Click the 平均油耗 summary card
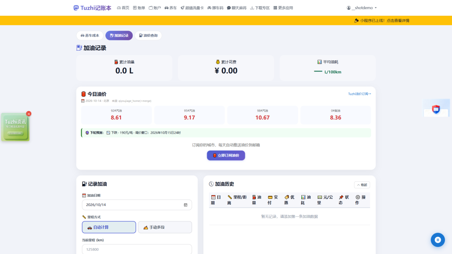This screenshot has height=254, width=452. click(327, 68)
